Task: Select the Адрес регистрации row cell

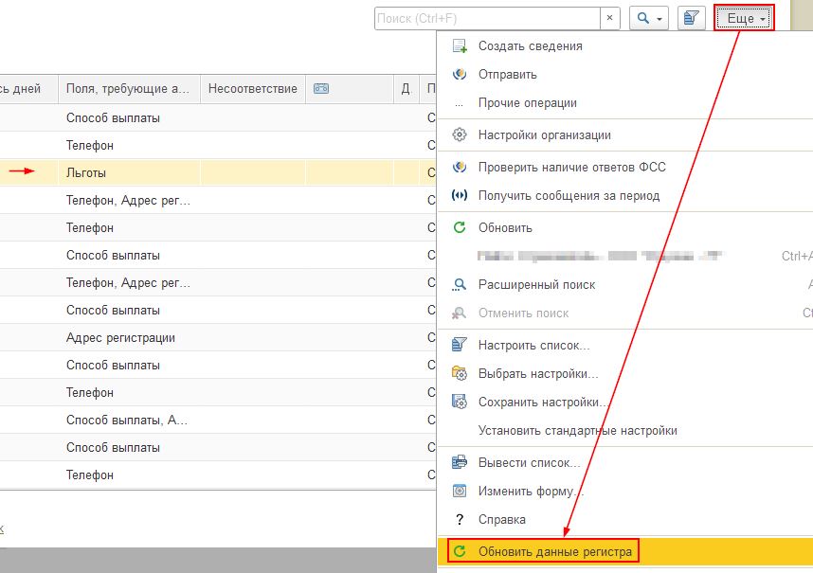Action: 129,338
